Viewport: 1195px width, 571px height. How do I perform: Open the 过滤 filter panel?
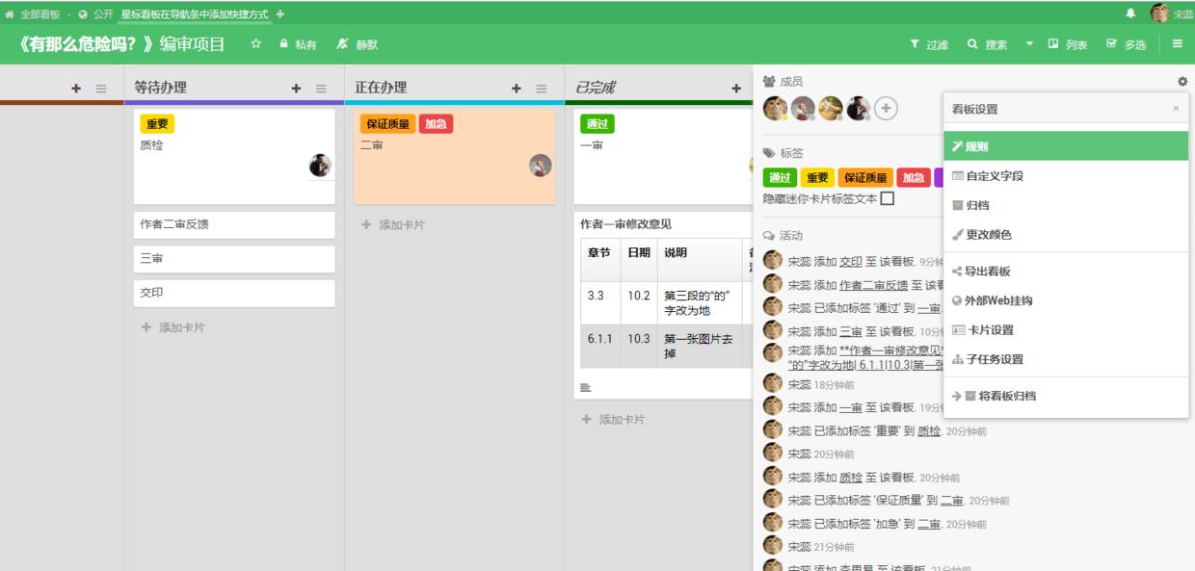[x=929, y=44]
